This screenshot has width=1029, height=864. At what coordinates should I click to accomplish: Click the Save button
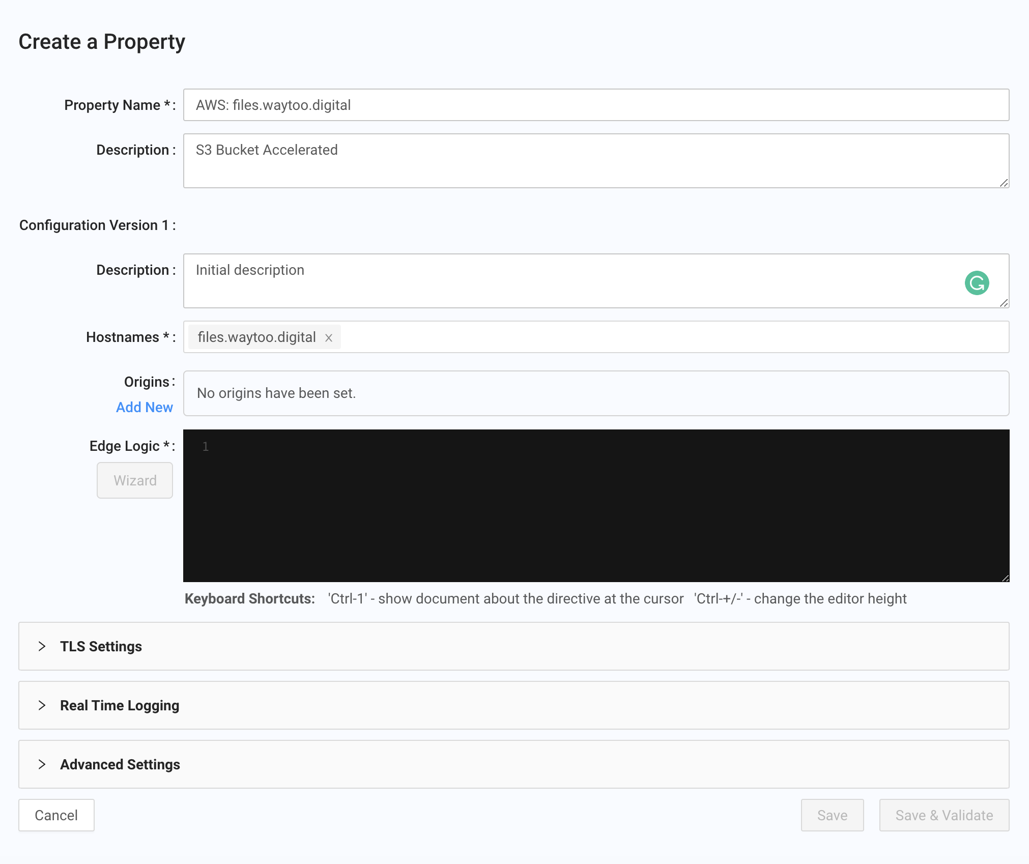pos(832,815)
